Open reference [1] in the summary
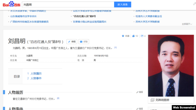196x110 pixels. (x=115, y=47)
